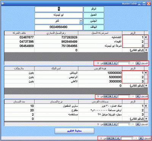Viewport: 152px width, 141px height.
Task: Click the نوع الضمان column header
Action: pyautogui.click(x=56, y=102)
